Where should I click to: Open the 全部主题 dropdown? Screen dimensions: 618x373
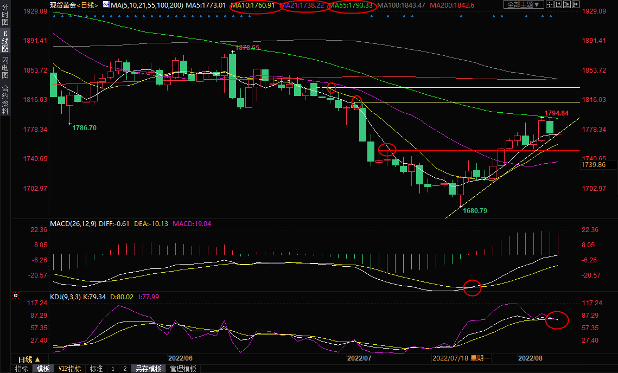523,5
